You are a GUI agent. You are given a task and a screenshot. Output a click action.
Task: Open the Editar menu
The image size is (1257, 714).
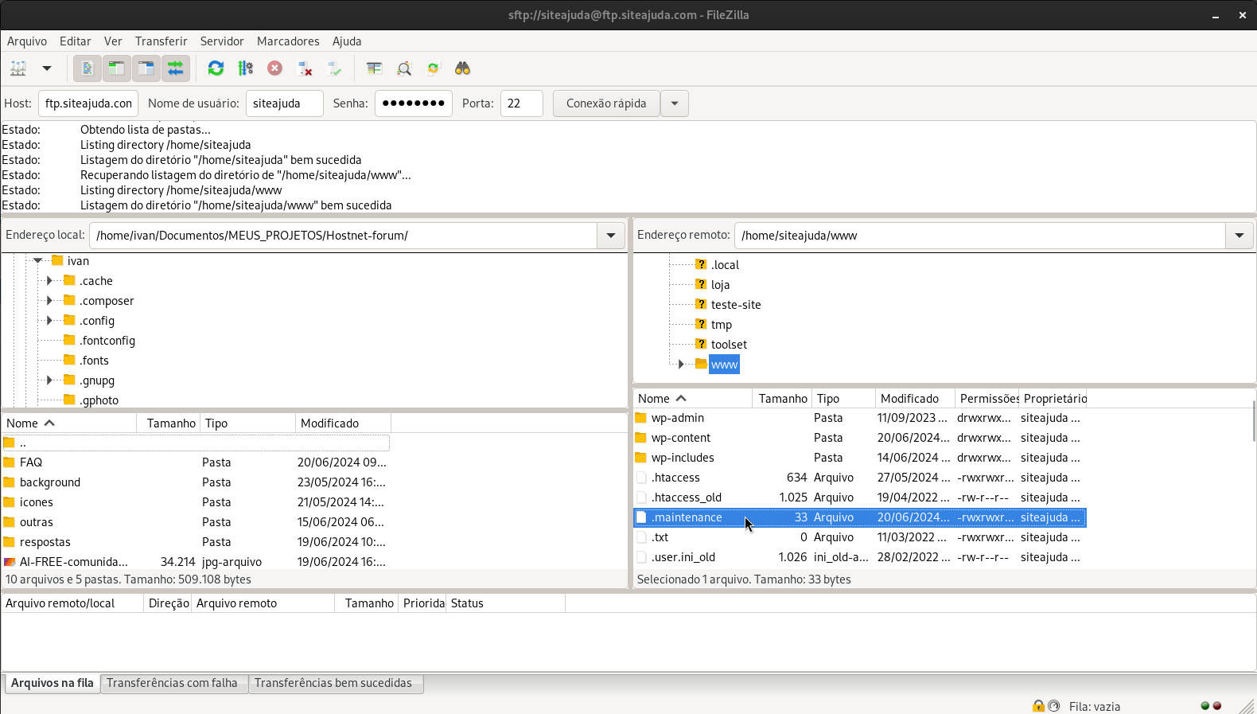[x=75, y=41]
